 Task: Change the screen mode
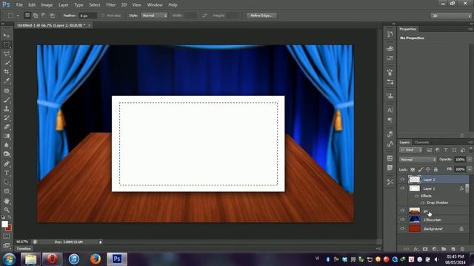pyautogui.click(x=7, y=245)
